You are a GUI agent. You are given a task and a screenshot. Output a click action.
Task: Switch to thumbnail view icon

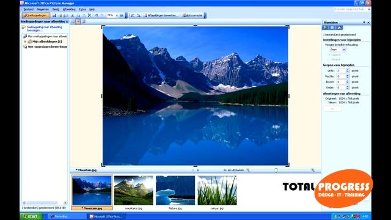click(x=73, y=22)
